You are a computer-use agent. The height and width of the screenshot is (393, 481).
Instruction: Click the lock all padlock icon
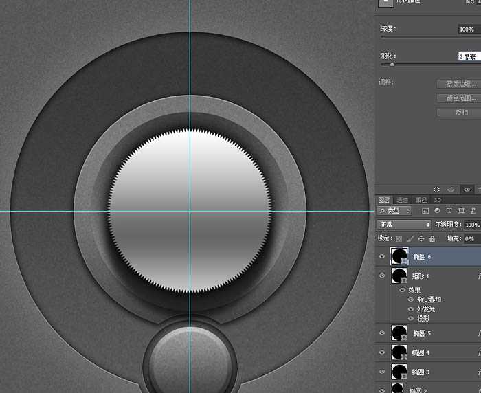point(432,238)
